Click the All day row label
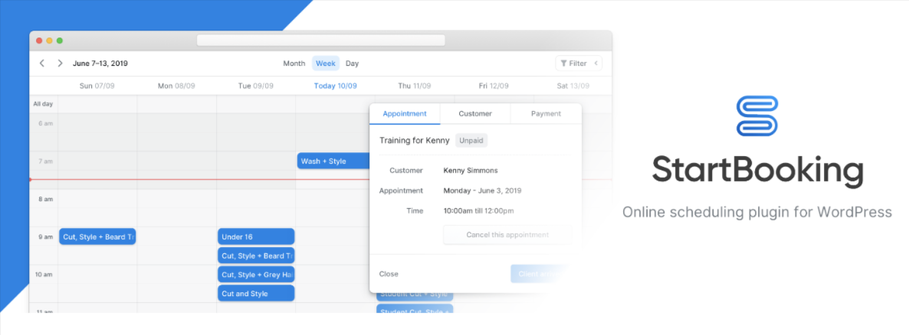This screenshot has height=335, width=909. pyautogui.click(x=43, y=104)
